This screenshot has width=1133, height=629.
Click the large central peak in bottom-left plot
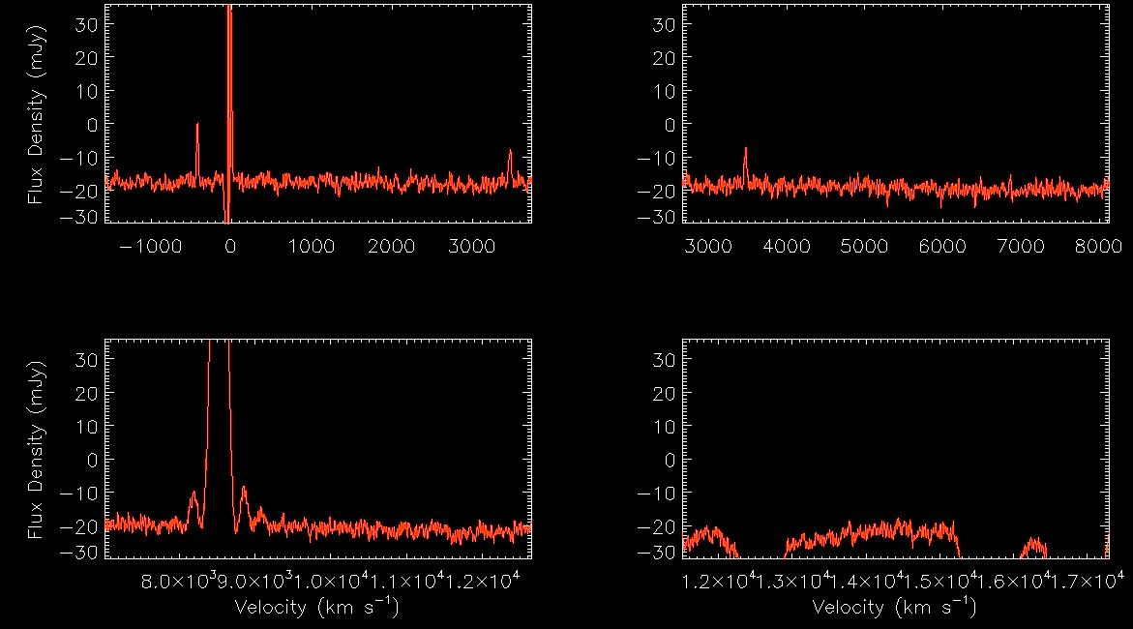pos(219,406)
